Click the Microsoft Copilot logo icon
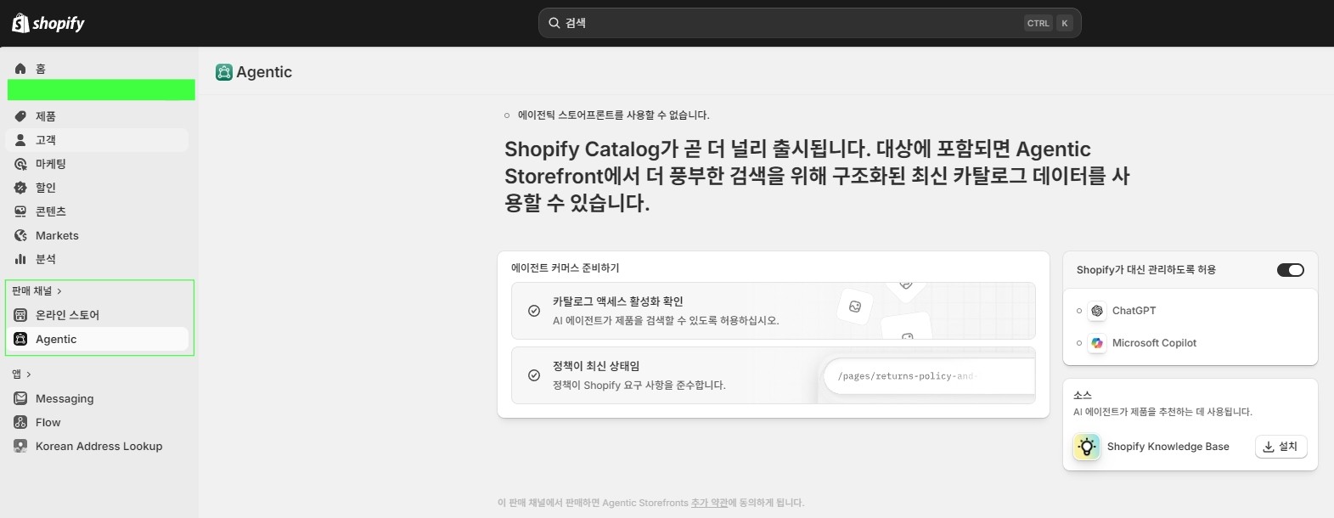1334x518 pixels. tap(1097, 343)
